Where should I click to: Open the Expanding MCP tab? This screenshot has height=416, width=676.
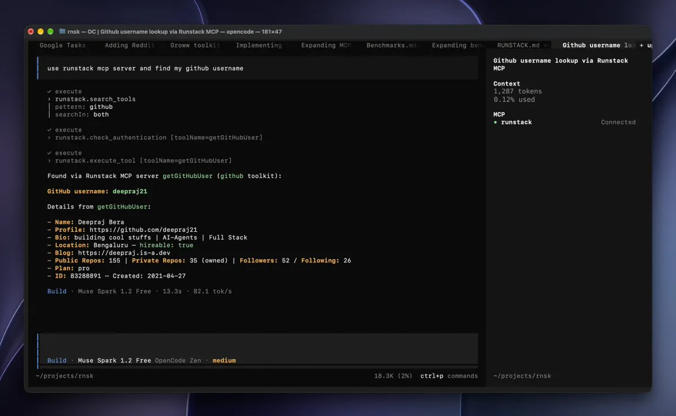(x=326, y=46)
